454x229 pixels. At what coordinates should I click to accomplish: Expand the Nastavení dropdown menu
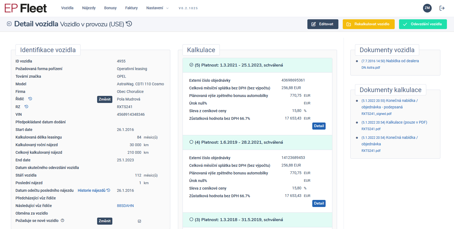click(x=157, y=8)
